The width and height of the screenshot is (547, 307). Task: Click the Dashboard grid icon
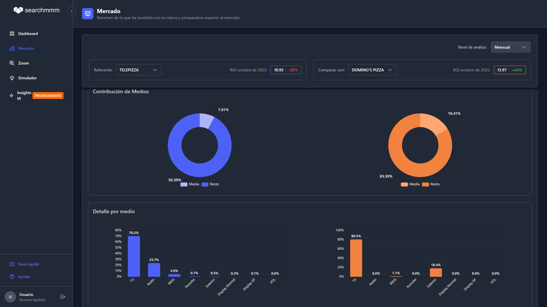tap(12, 34)
